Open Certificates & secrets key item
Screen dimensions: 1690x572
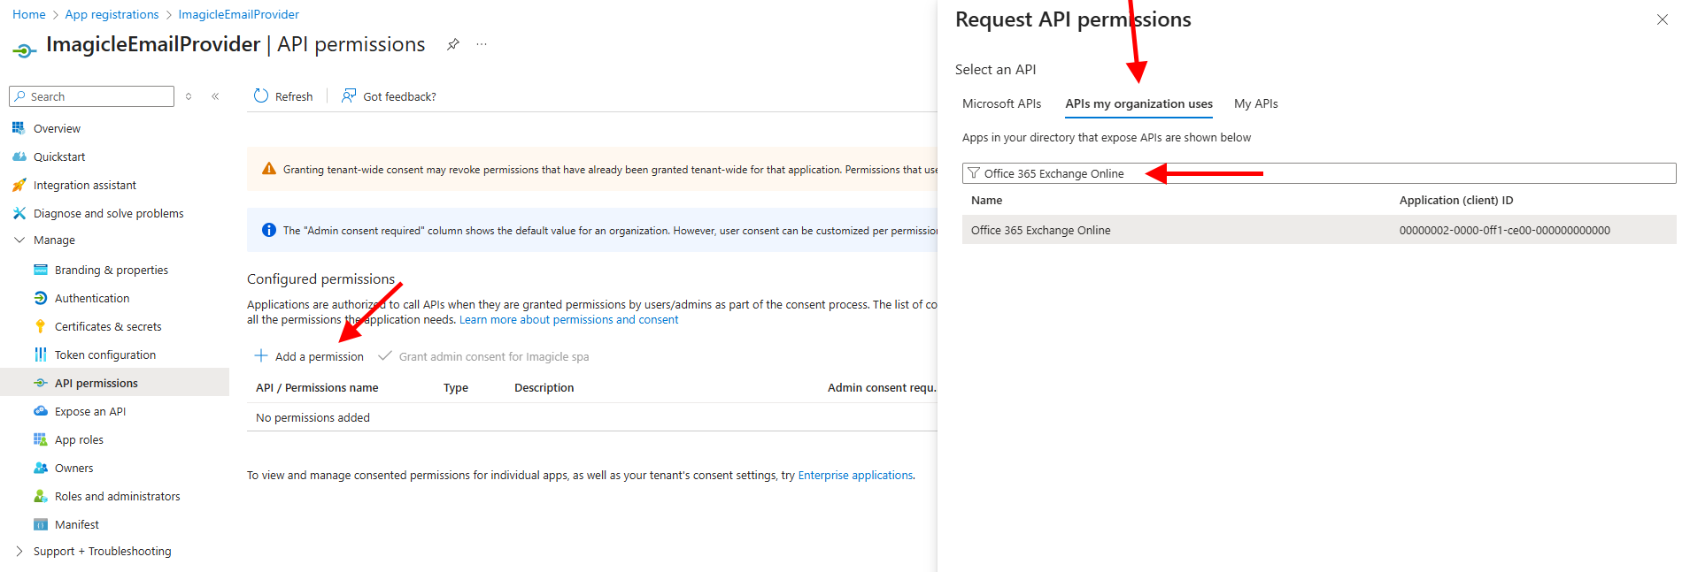107,326
